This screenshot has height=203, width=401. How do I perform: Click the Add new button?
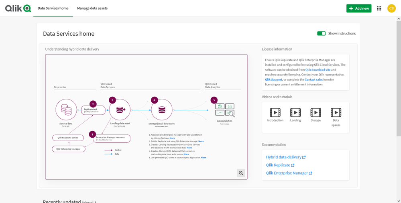pyautogui.click(x=359, y=8)
